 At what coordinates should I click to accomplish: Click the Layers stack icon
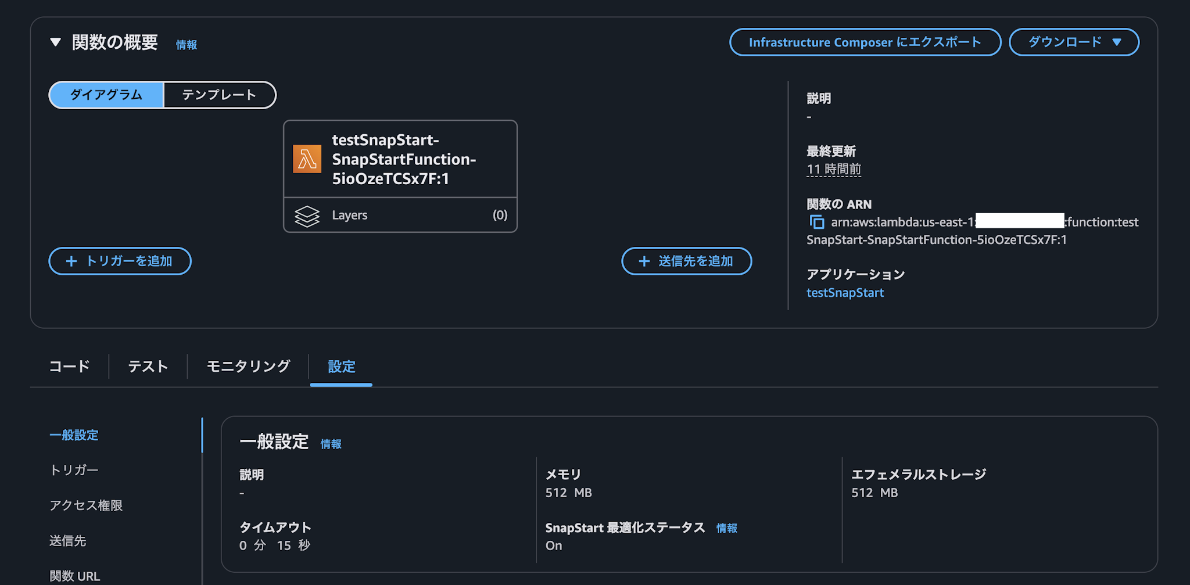click(x=307, y=216)
